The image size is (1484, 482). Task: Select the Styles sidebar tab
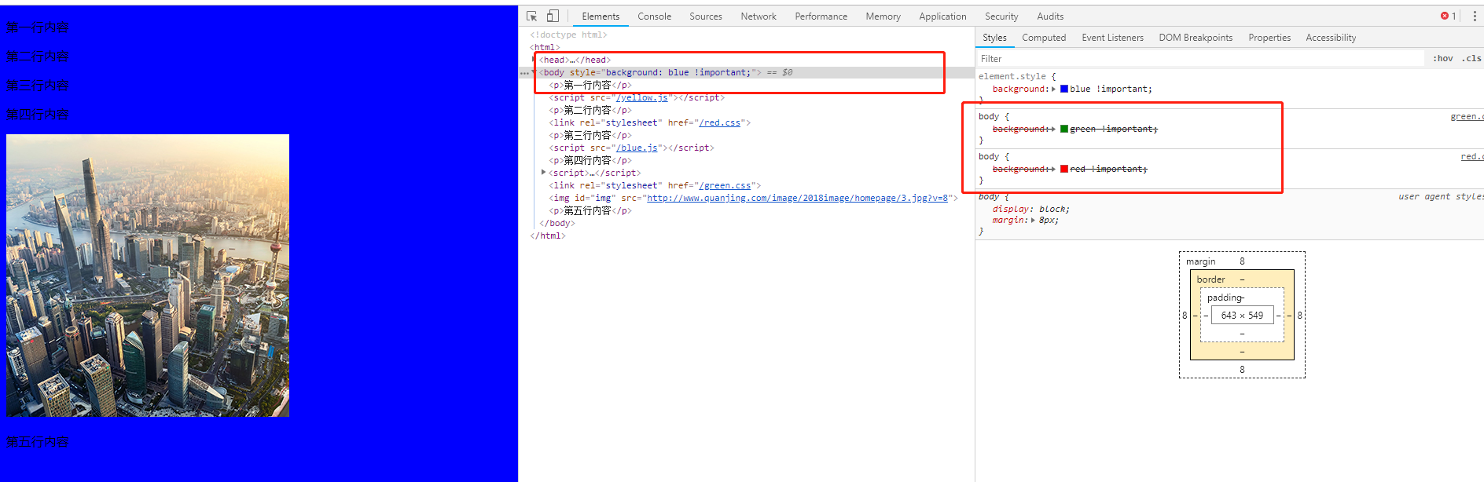(x=994, y=38)
